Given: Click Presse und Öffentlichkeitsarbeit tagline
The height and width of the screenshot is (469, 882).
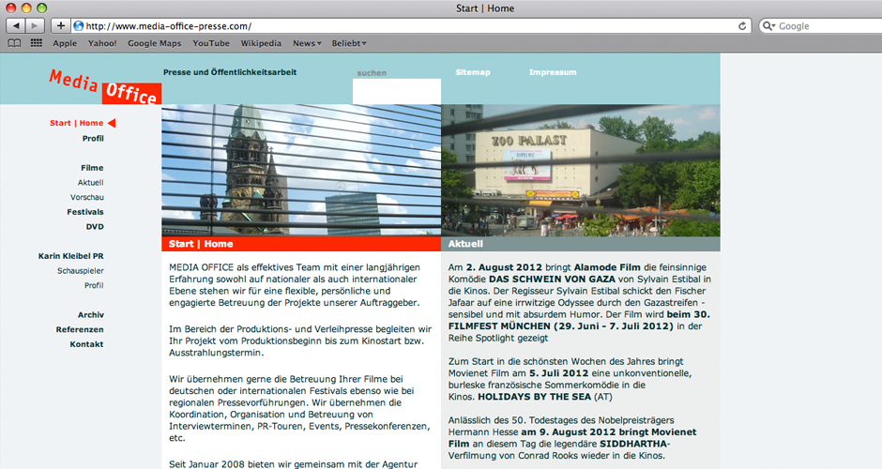Looking at the screenshot, I should click(230, 72).
